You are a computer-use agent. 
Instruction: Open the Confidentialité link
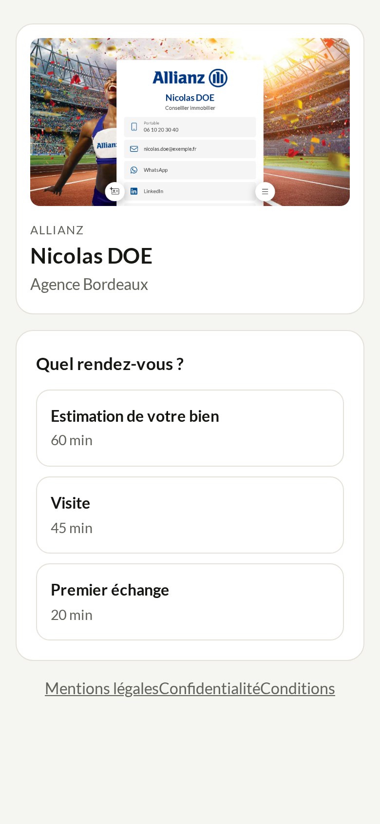pyautogui.click(x=209, y=688)
